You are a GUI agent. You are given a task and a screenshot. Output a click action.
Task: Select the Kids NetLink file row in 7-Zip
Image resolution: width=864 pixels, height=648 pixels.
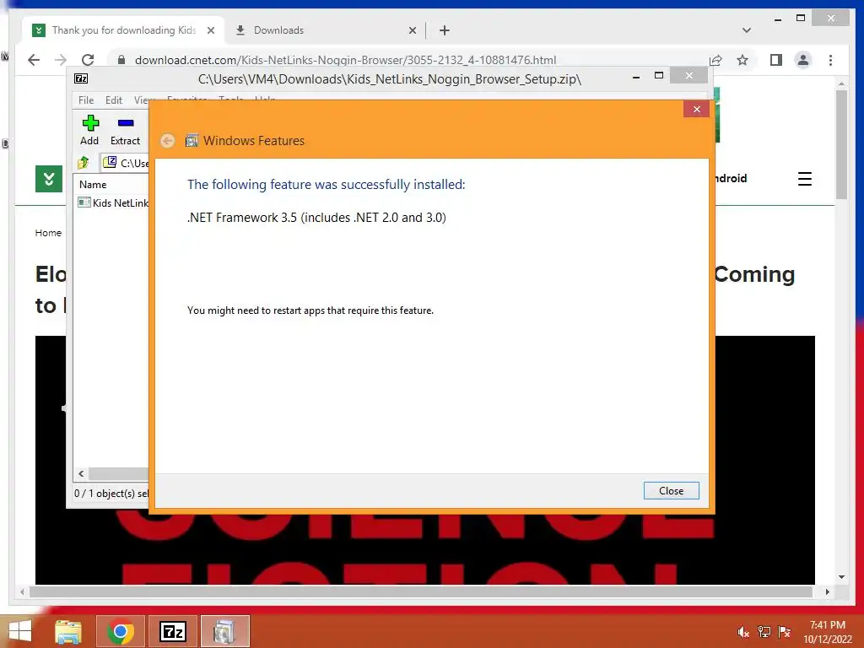(113, 202)
